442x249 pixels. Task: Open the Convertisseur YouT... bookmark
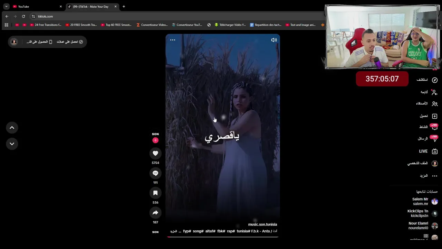tap(187, 25)
